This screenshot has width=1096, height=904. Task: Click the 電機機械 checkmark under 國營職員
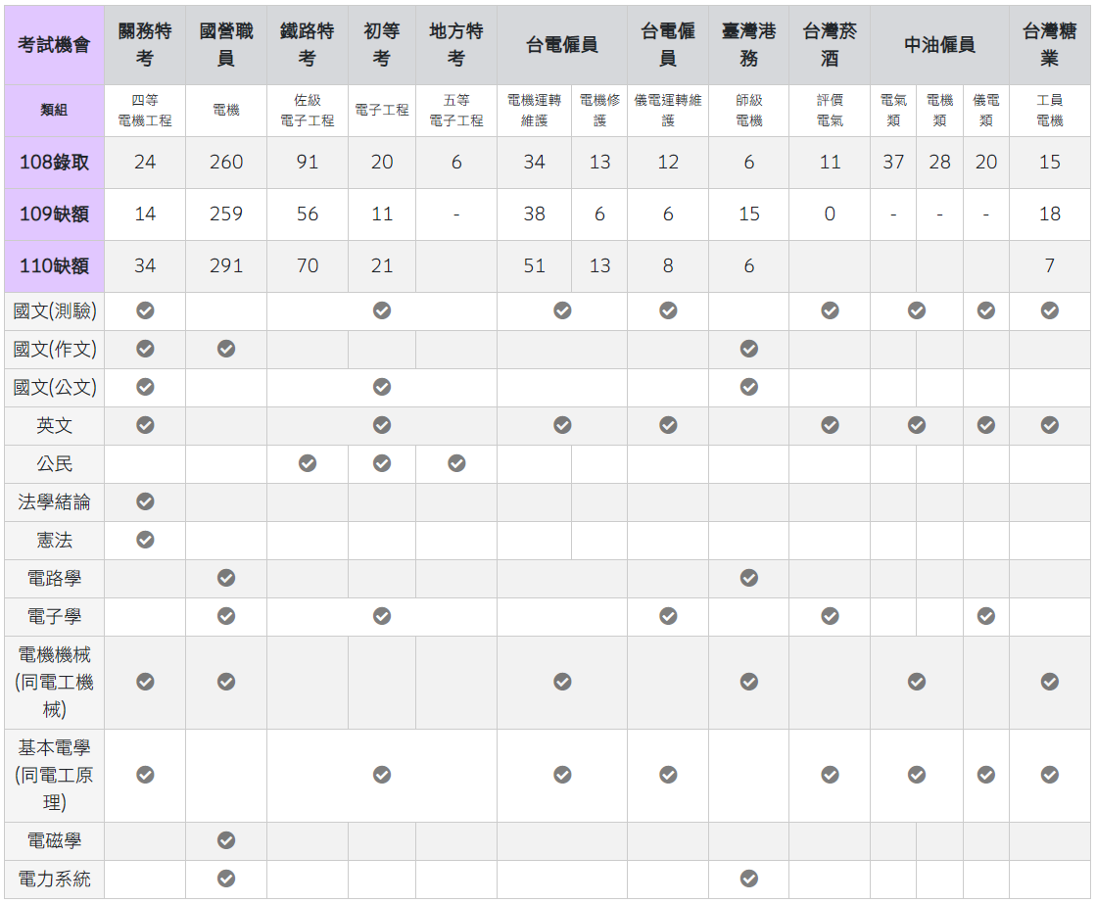[226, 682]
